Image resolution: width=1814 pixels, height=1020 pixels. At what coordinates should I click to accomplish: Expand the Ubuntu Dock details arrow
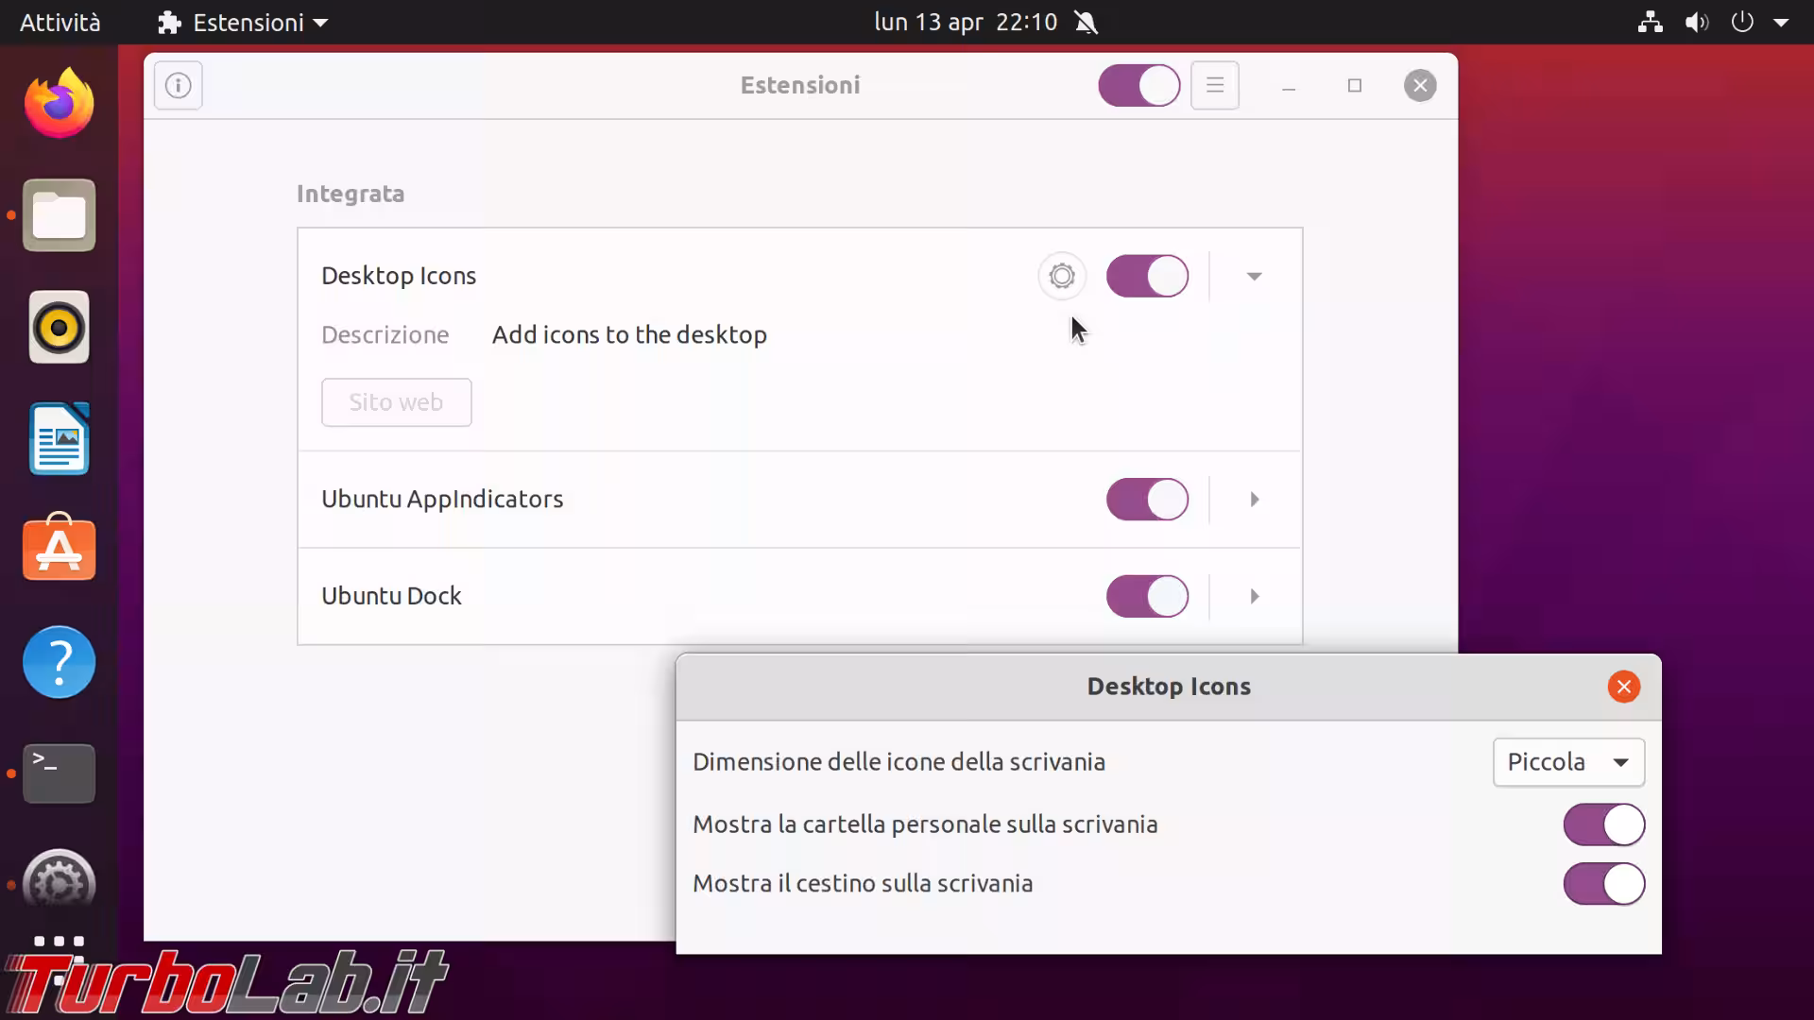coord(1254,596)
